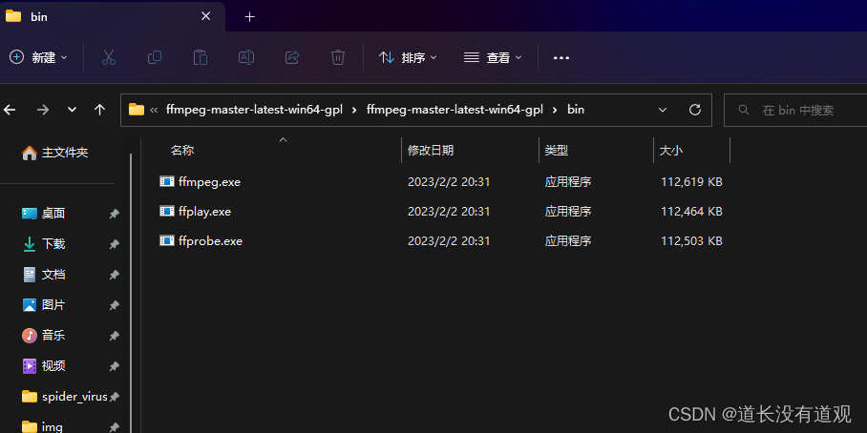Expand recent locations dropdown arrow

click(x=72, y=110)
